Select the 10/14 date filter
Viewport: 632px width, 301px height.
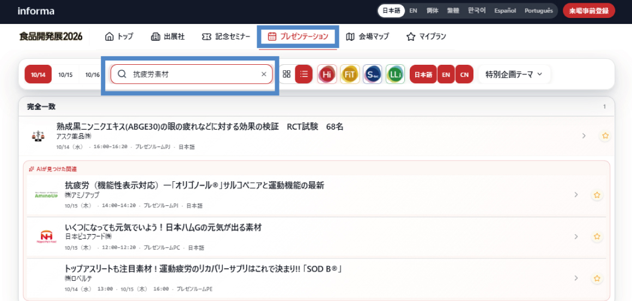pos(38,75)
